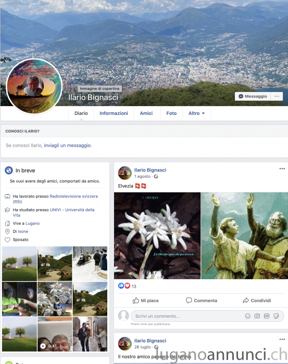Select the Foto tab
Viewport: 288px width, 364px height.
171,113
